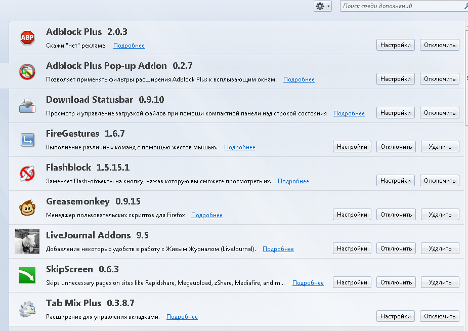Open Подробнее for Adblock Plus Pop-up Addon
This screenshot has width=468, height=331.
[299, 79]
